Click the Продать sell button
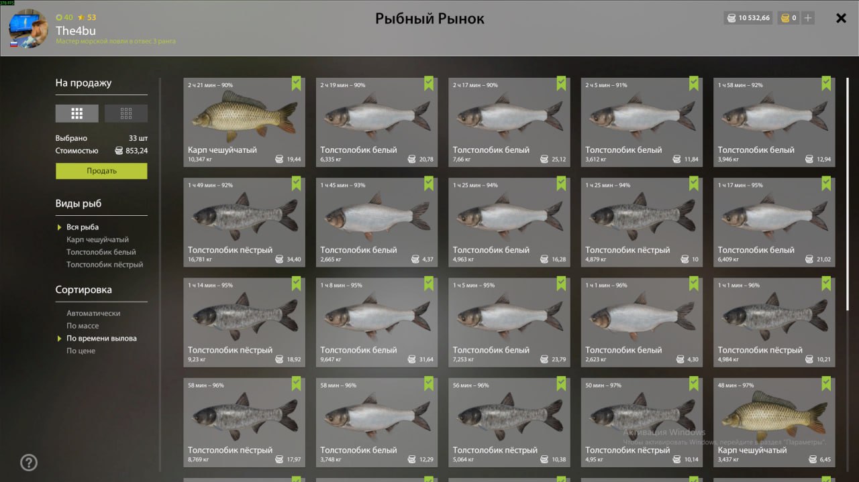 [101, 171]
